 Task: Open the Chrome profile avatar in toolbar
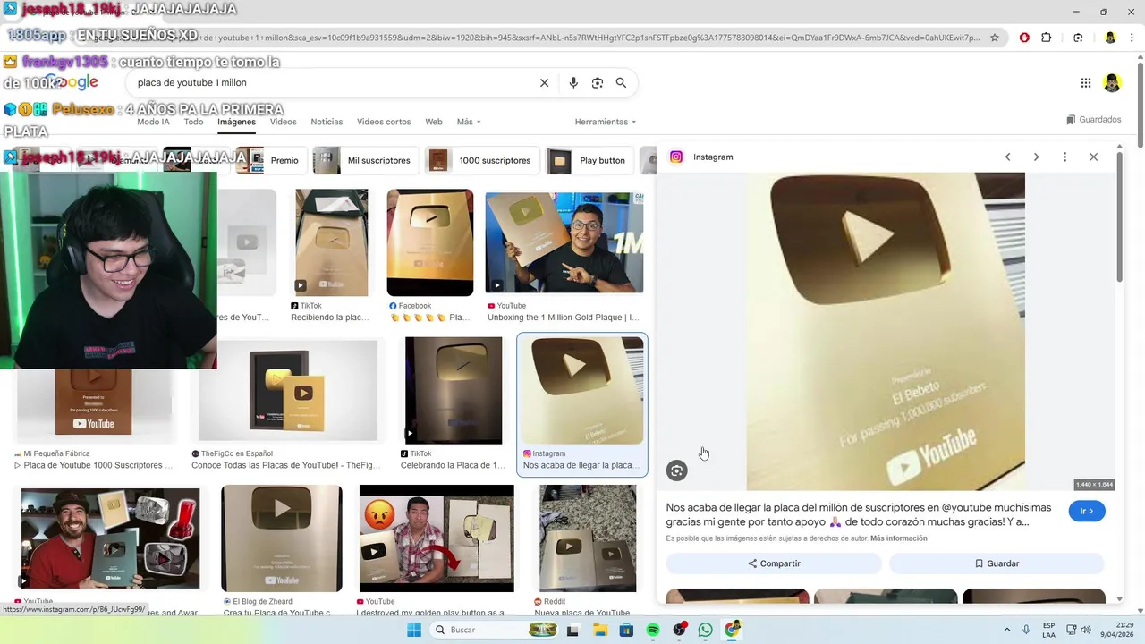1110,38
